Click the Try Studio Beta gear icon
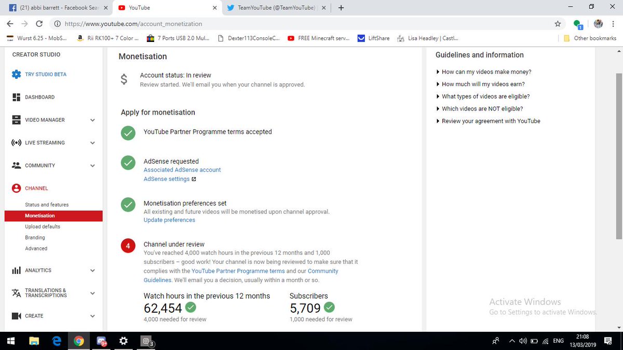The image size is (623, 350). [x=16, y=74]
